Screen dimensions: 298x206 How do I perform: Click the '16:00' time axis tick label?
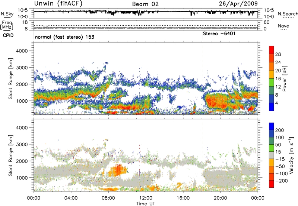tap(183, 198)
